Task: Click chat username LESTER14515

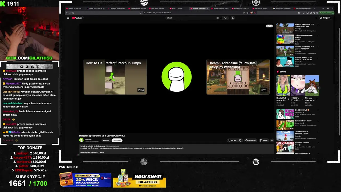Action: coord(11,92)
